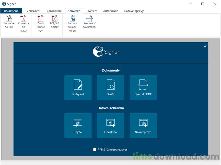Open Sken do PDF
The width and height of the screenshot is (221, 165).
tap(143, 87)
